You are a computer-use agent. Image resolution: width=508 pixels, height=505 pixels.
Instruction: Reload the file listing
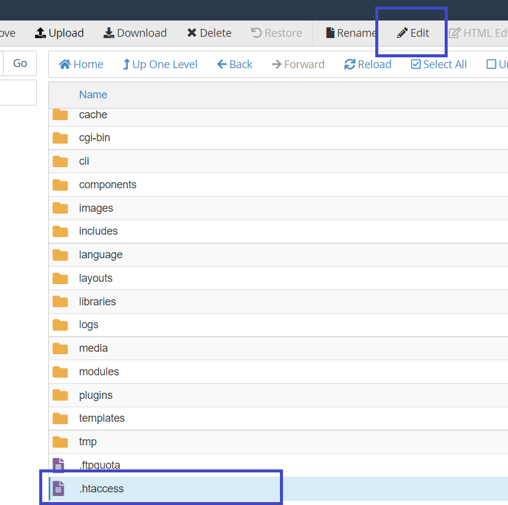click(367, 64)
